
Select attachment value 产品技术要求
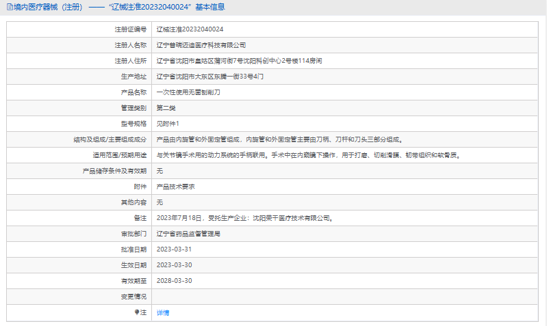(x=176, y=187)
